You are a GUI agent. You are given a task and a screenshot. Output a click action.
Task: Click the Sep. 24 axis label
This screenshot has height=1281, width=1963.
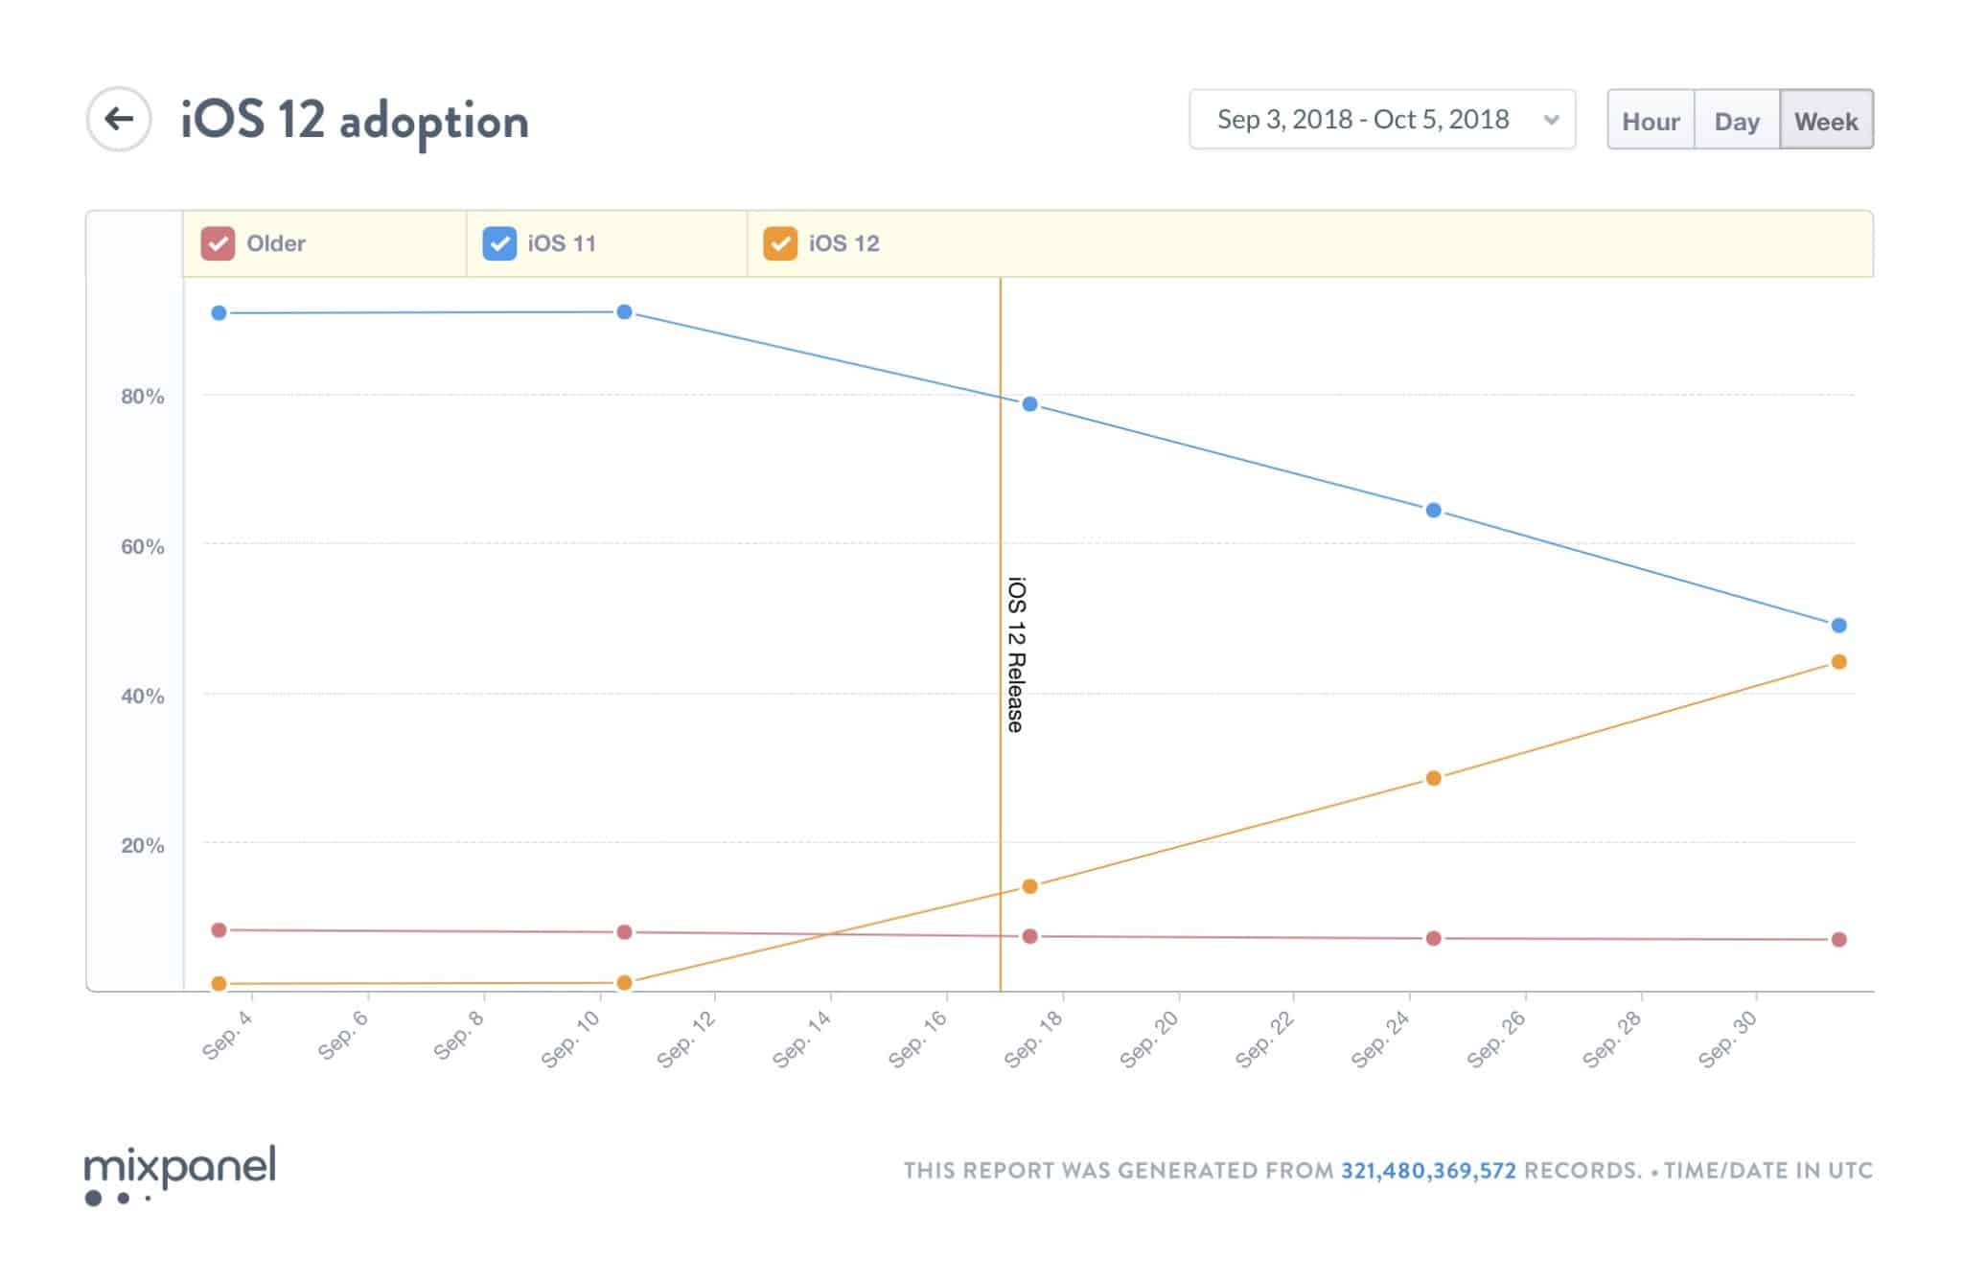[1380, 1039]
